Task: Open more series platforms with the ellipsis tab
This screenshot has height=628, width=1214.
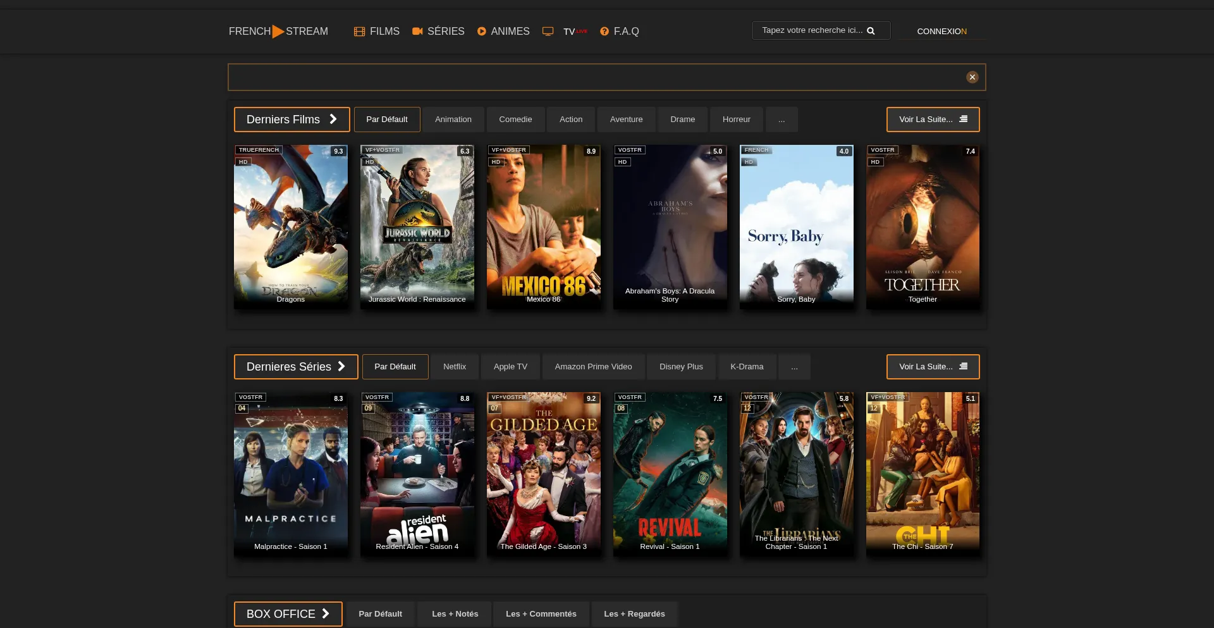Action: click(794, 367)
